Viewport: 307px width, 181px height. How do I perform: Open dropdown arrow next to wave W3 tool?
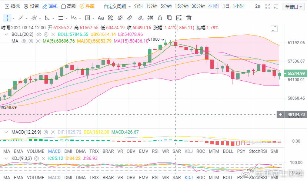(80, 19)
